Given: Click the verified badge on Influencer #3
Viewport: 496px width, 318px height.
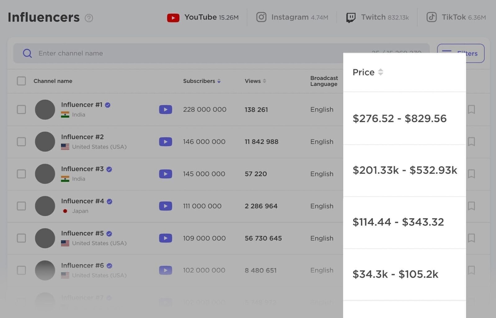Looking at the screenshot, I should click(x=109, y=169).
